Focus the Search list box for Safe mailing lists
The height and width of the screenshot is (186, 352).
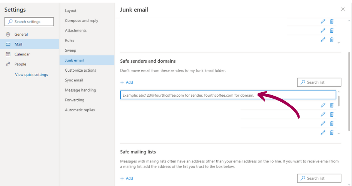point(319,178)
